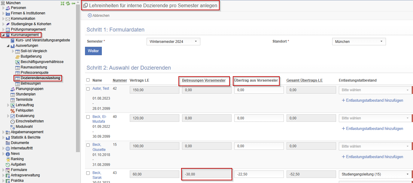Screen dimensions: 413x183
Task: Expand the Soll-Ist-Vergleich tree node
Action: pos(13,51)
